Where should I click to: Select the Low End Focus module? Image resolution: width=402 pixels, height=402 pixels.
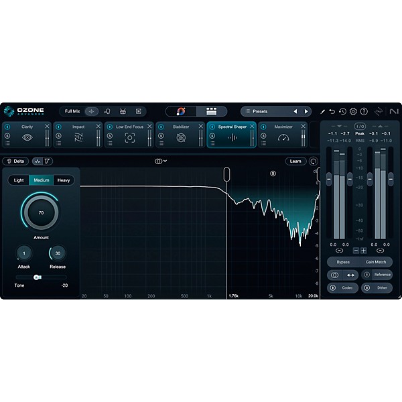point(129,135)
